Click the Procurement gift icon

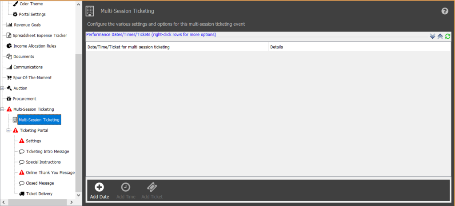click(x=9, y=99)
